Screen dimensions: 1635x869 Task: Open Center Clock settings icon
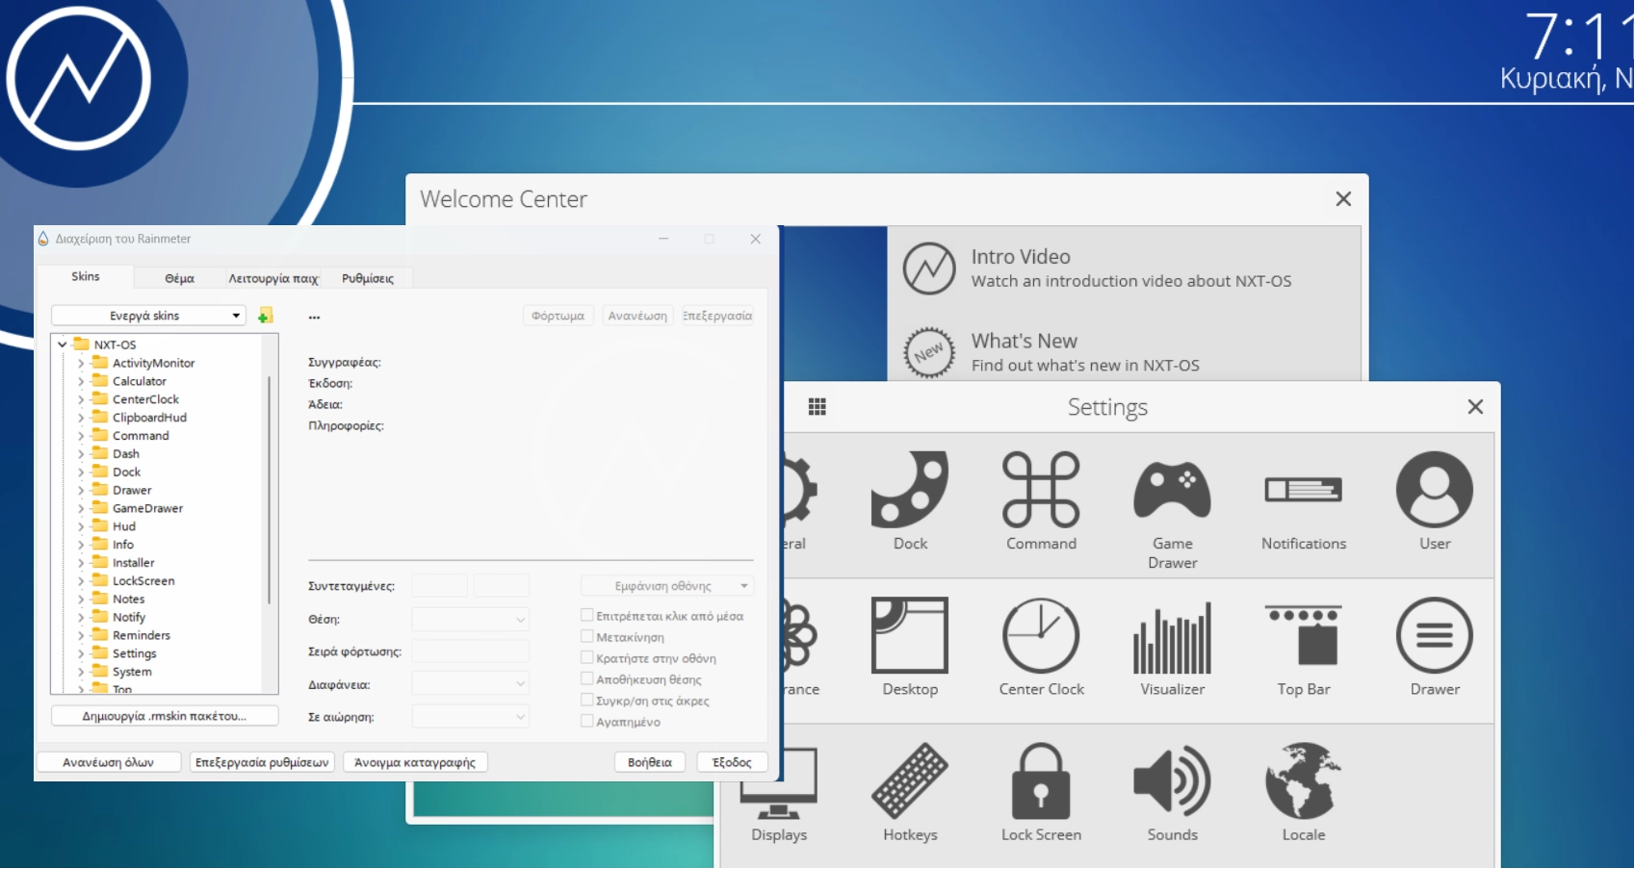1041,635
